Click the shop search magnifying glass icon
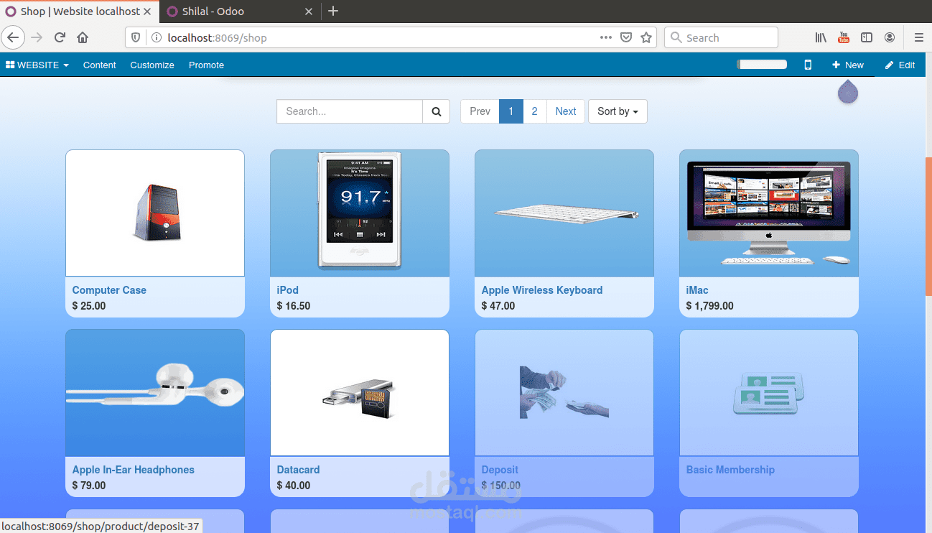This screenshot has height=533, width=932. (436, 111)
